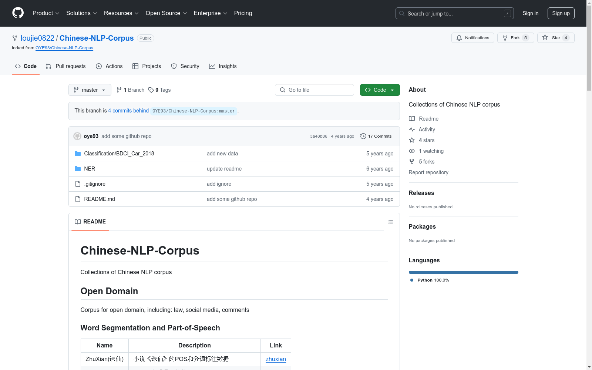
Task: Click the Python language bar
Action: pyautogui.click(x=464, y=272)
